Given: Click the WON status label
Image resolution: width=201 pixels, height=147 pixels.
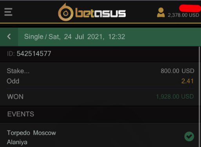Looking at the screenshot, I should (15, 97).
